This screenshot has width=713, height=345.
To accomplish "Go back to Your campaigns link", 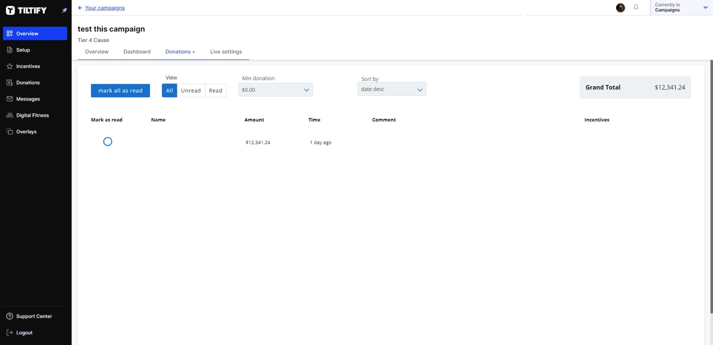I will 105,8.
